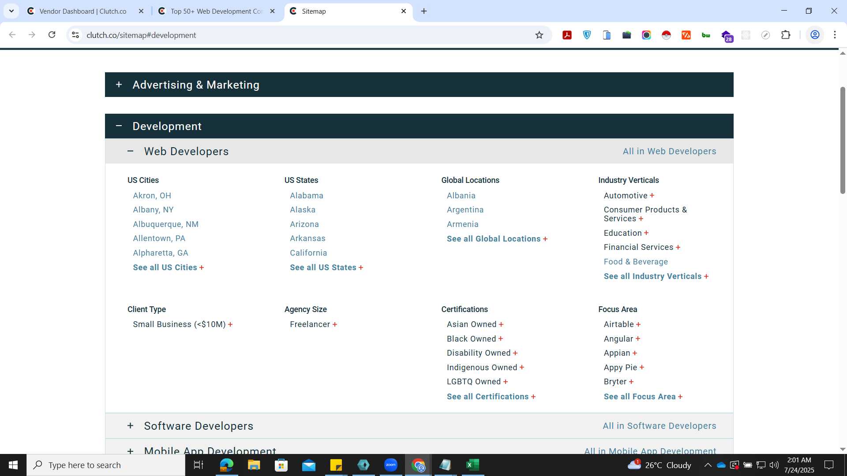Switch to Top 50+ Web Development tab
Image resolution: width=847 pixels, height=476 pixels.
[216, 11]
